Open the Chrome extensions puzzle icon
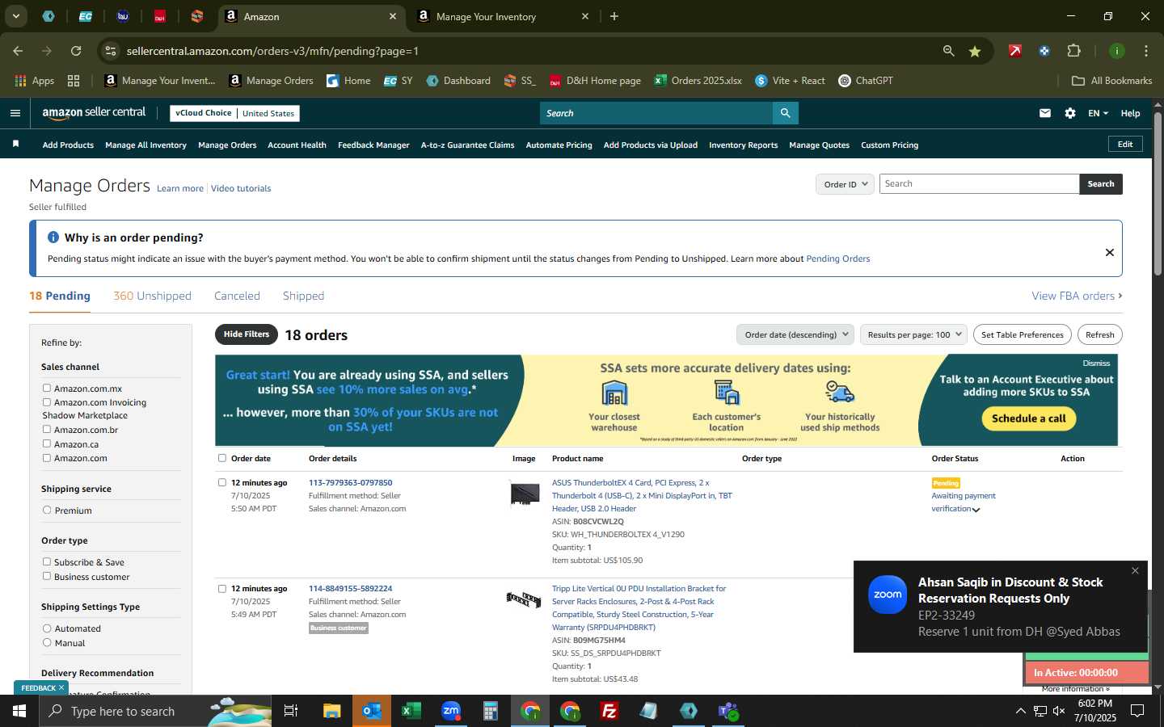1164x727 pixels. 1073,51
